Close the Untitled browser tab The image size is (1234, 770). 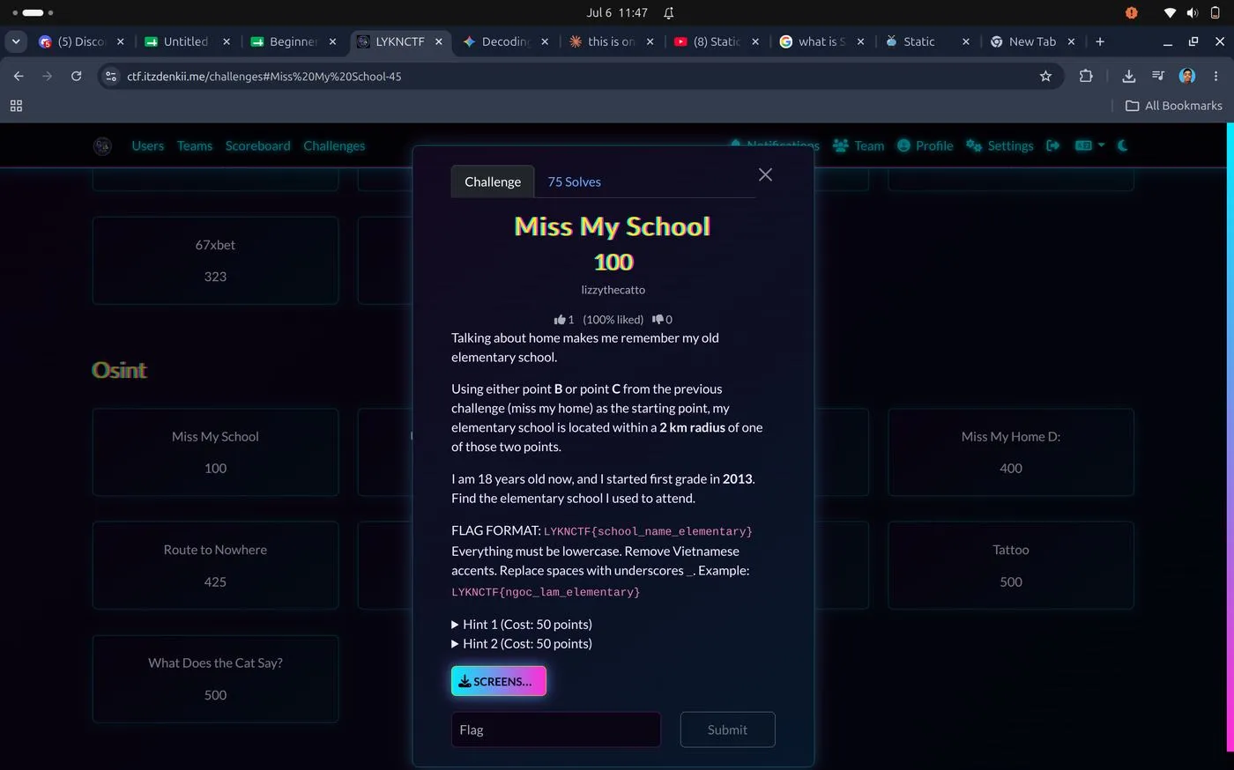tap(227, 41)
